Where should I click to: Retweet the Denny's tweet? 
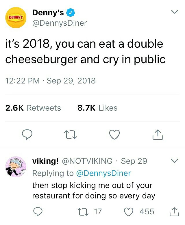71,135
